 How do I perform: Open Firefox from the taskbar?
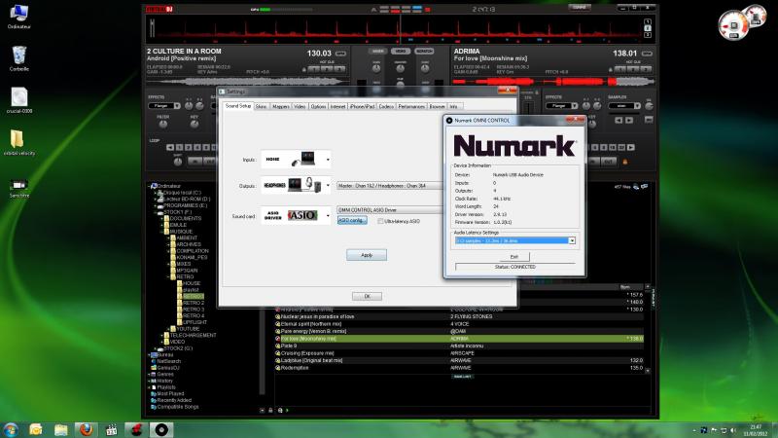tap(86, 427)
